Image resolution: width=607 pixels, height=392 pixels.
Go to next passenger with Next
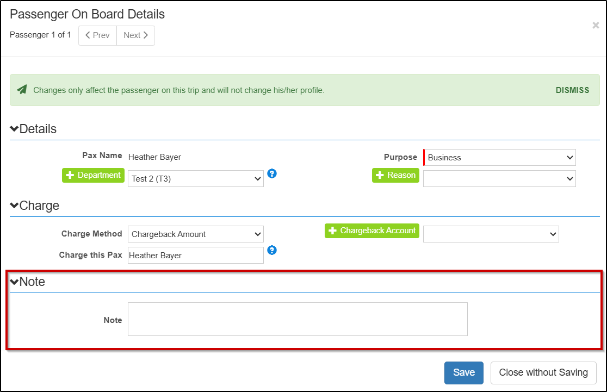coord(135,35)
